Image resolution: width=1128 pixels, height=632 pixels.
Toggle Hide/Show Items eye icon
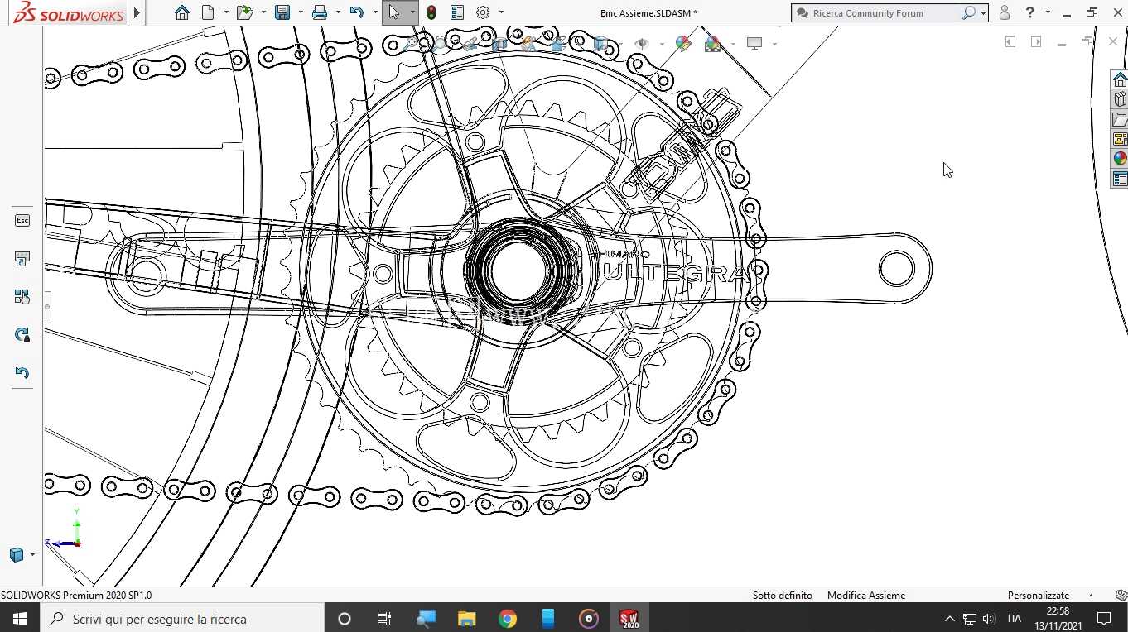point(642,44)
